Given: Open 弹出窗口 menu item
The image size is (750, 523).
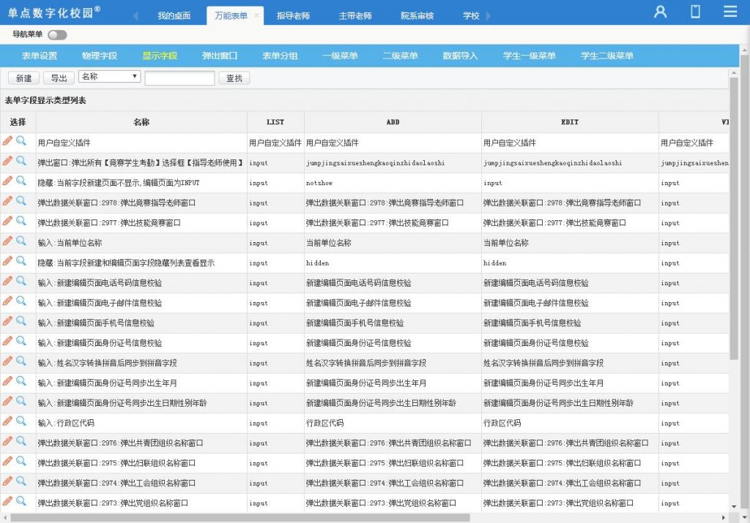Looking at the screenshot, I should 220,56.
